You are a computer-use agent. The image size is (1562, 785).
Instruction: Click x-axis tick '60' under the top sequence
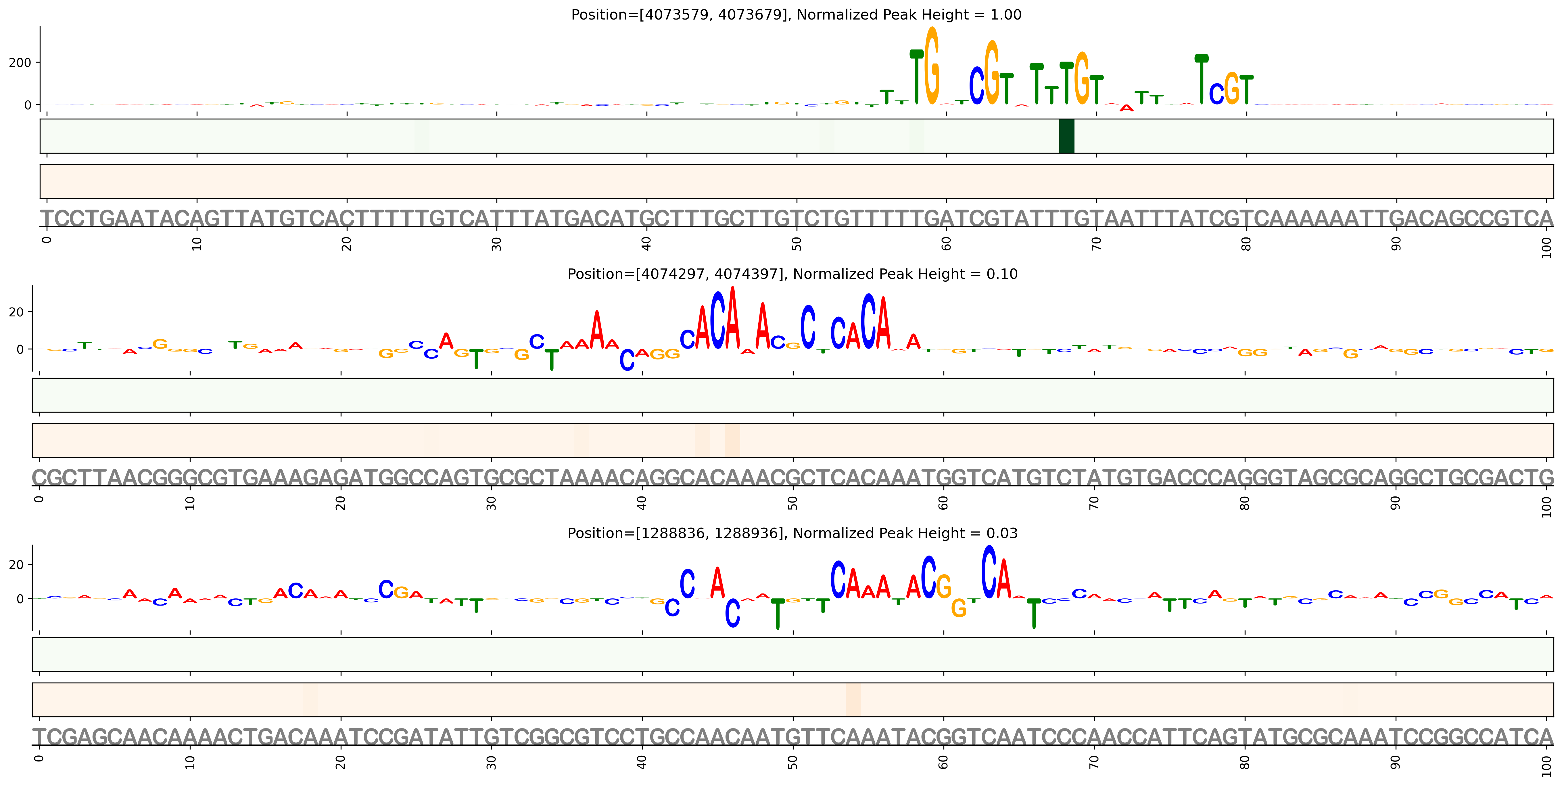(x=947, y=243)
